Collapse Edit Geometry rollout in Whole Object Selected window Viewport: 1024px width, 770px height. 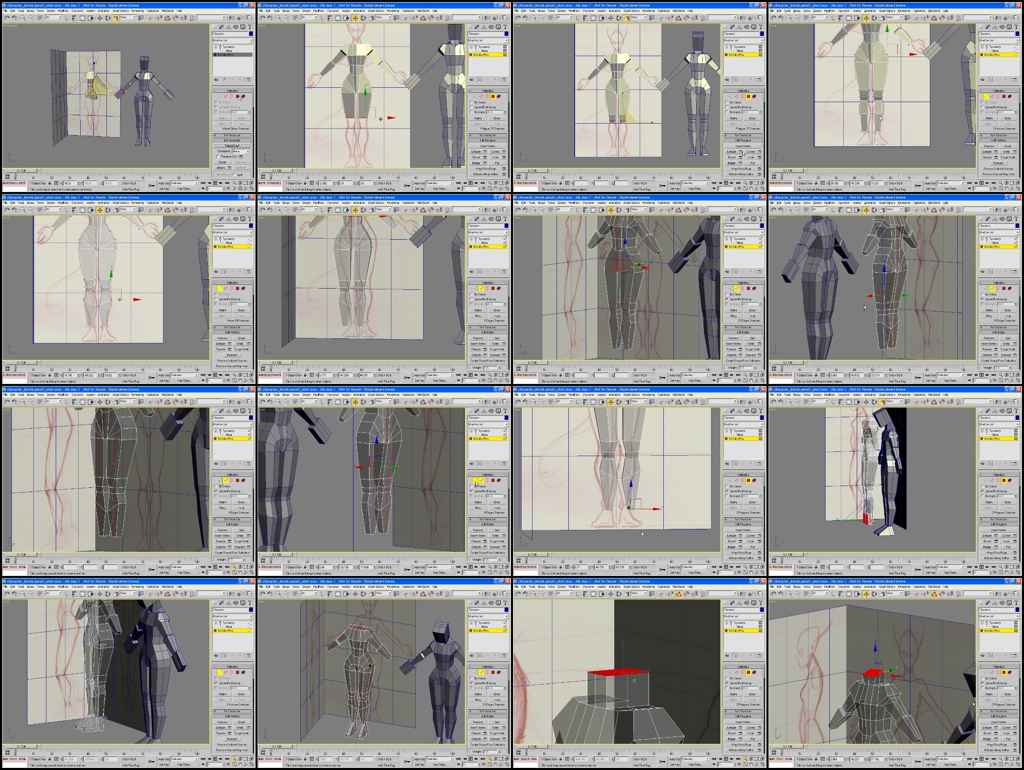[x=232, y=140]
